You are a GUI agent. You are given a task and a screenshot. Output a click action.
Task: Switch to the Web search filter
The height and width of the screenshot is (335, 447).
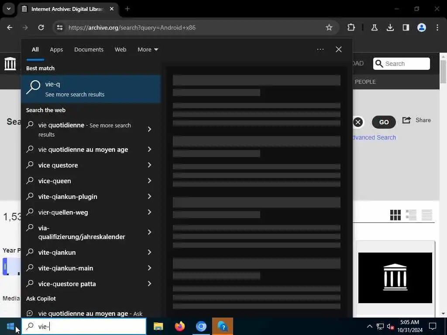point(120,50)
